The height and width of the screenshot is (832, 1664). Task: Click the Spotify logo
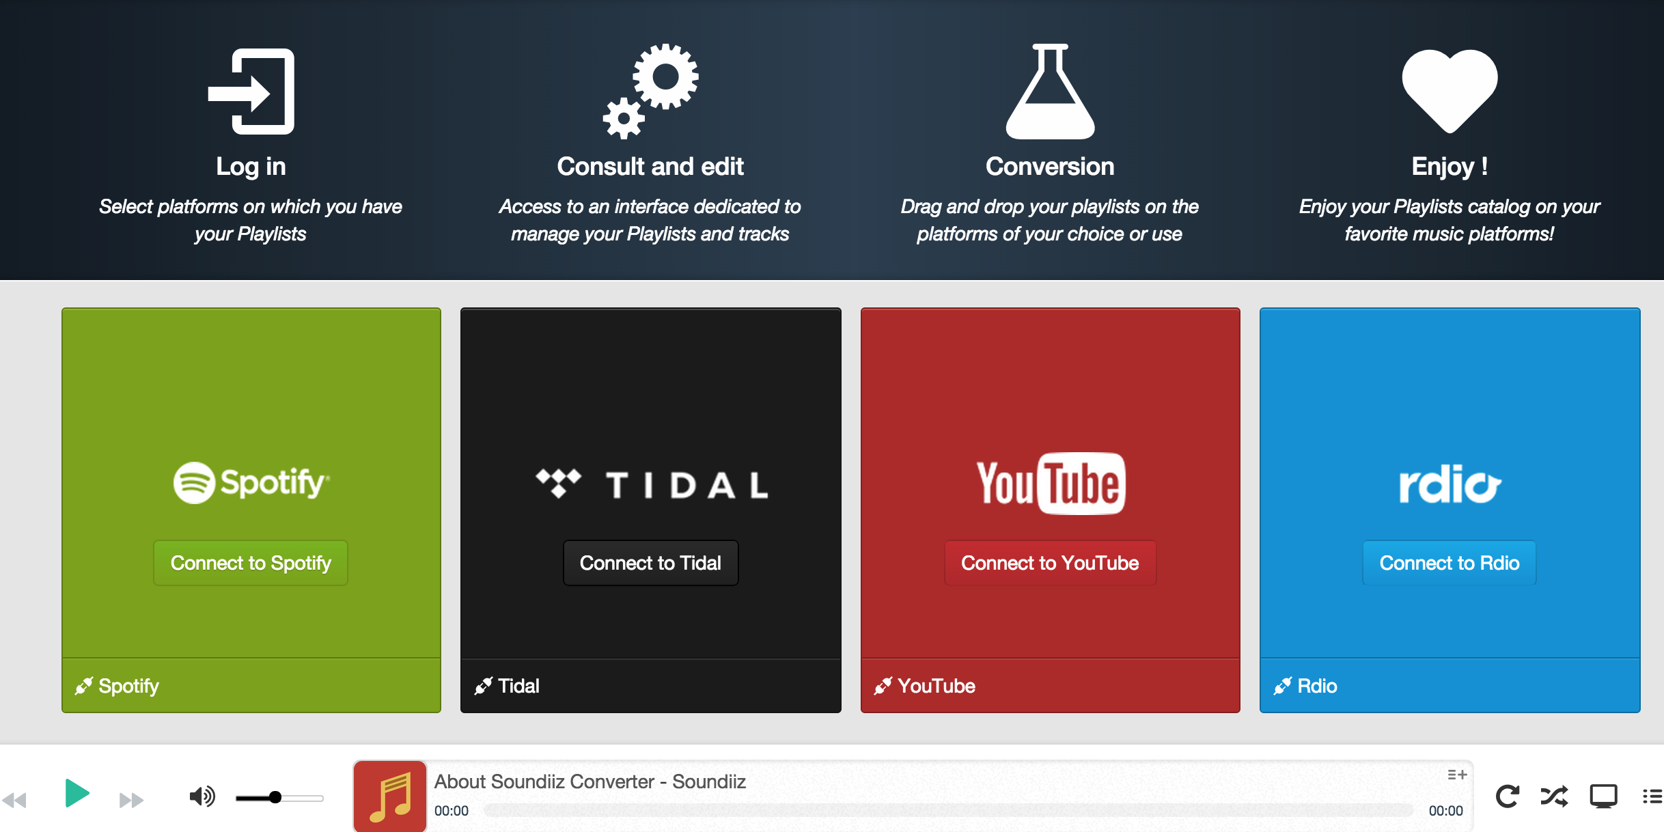(251, 483)
